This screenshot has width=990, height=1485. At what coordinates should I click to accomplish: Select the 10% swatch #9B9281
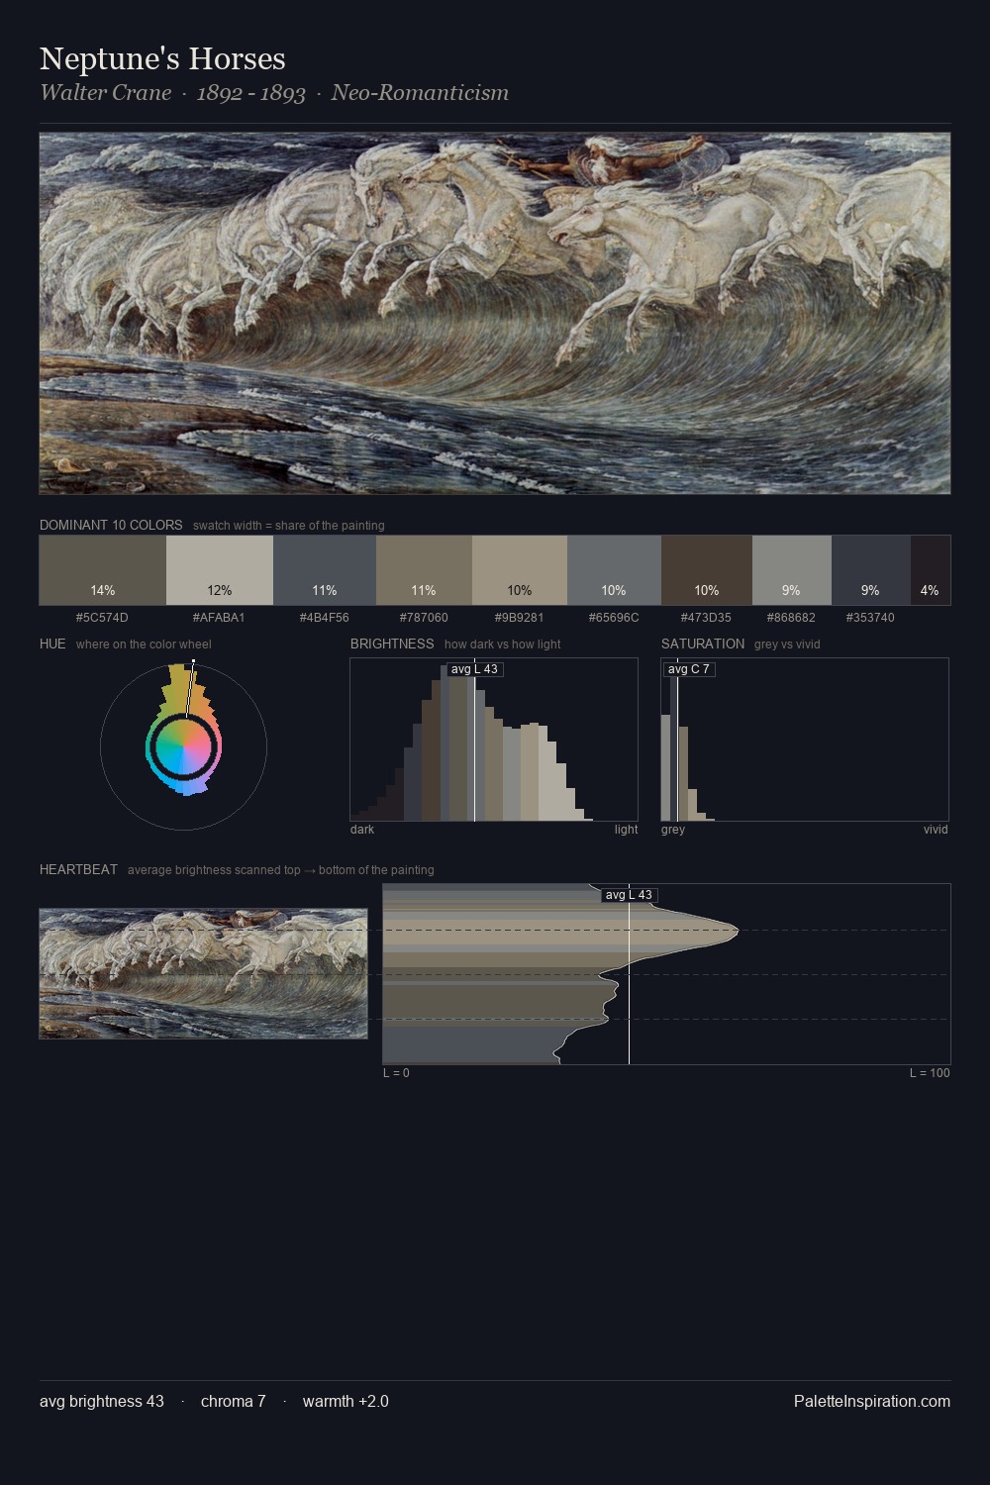click(x=520, y=570)
